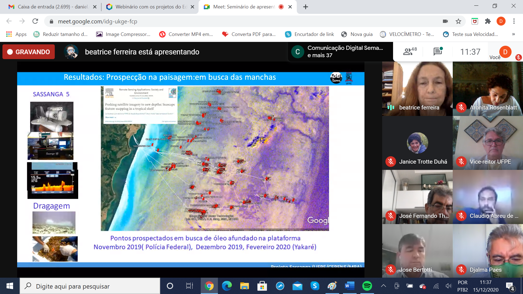523x294 pixels.
Task: Open Microsoft Edge from taskbar
Action: [x=227, y=286]
